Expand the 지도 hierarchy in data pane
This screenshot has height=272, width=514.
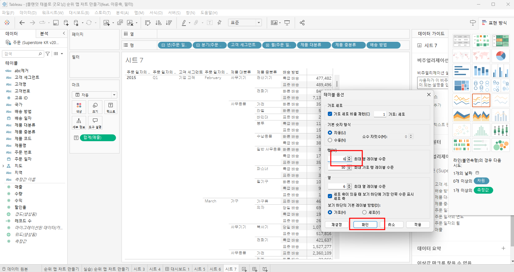point(4,166)
